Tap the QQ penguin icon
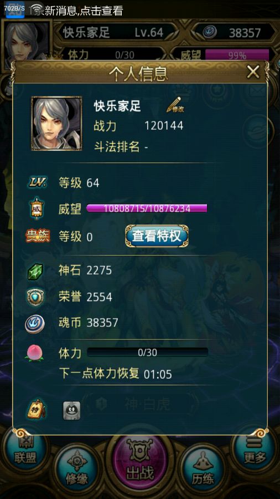Image resolution: width=280 pixels, height=499 pixels. 71,410
